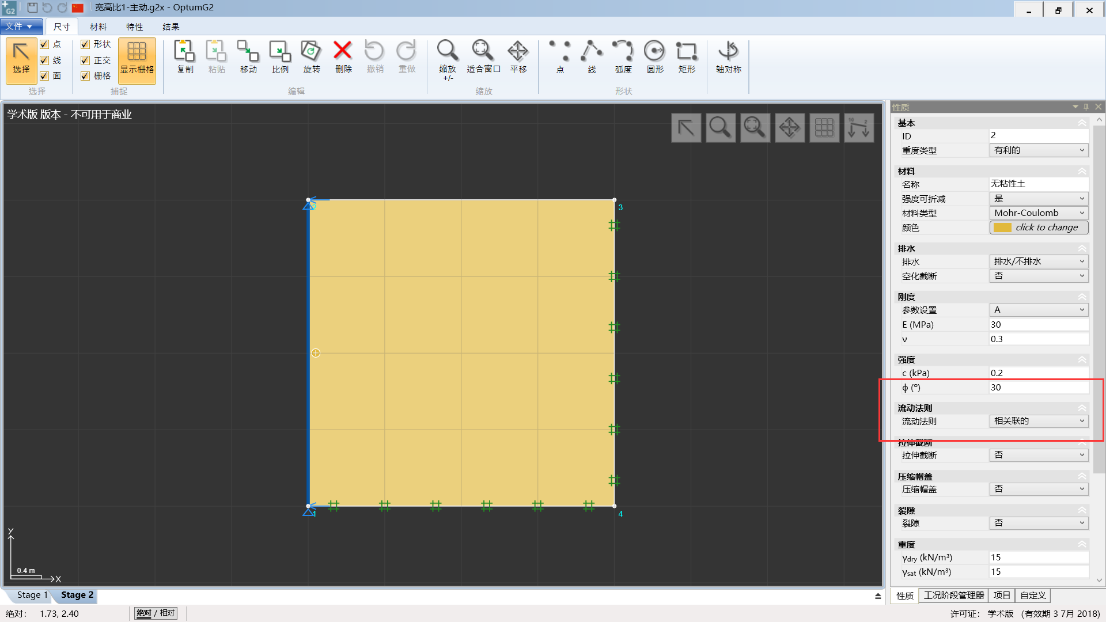Switch to the 结果 ribbon tab
The height and width of the screenshot is (622, 1106).
click(171, 27)
